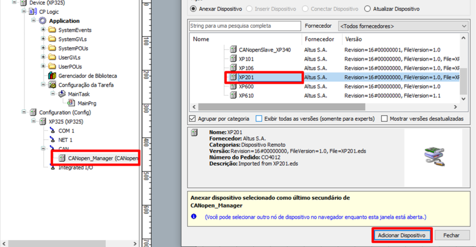Select the XP600 device icon

click(233, 86)
